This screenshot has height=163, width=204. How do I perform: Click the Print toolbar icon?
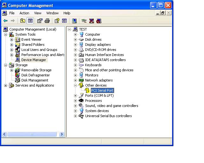click(47, 21)
